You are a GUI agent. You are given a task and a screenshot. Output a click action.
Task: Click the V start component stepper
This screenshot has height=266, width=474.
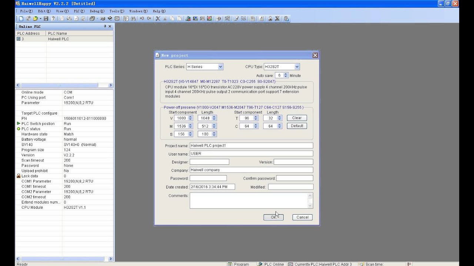190,118
